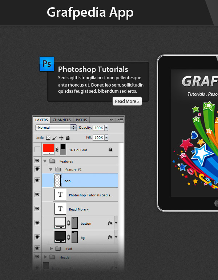
Task: Click the Read More » button
Action: [127, 101]
